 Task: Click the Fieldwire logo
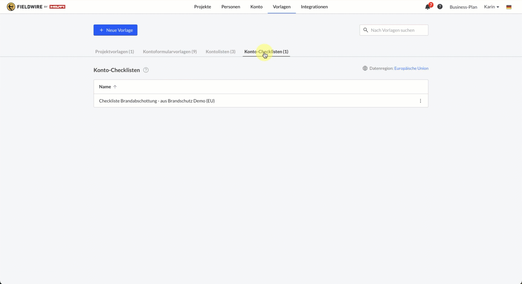click(25, 7)
